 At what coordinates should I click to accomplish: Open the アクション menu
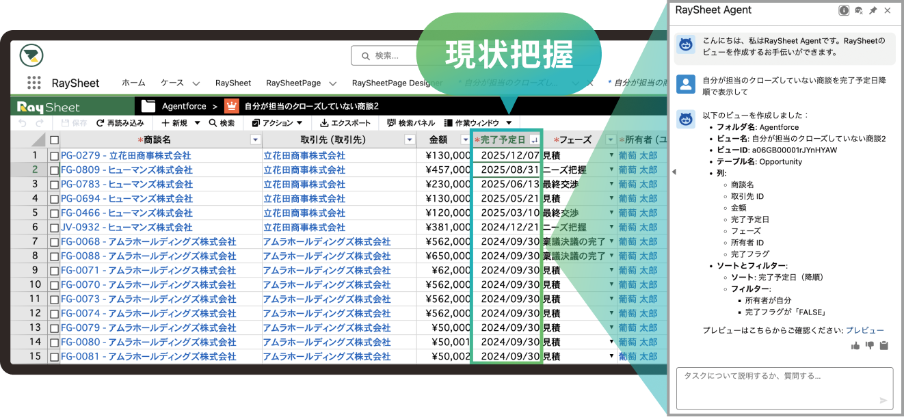click(277, 123)
